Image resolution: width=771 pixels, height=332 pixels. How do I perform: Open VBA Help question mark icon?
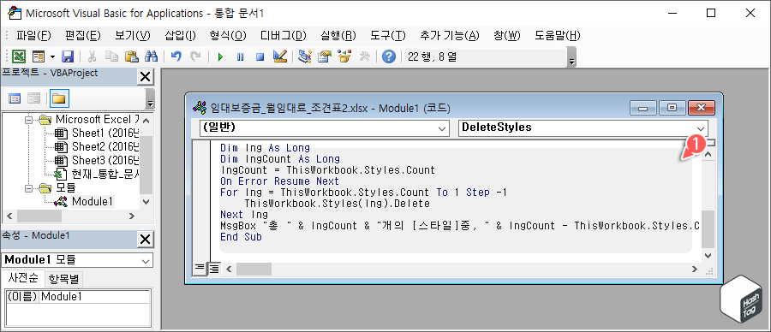click(x=388, y=56)
